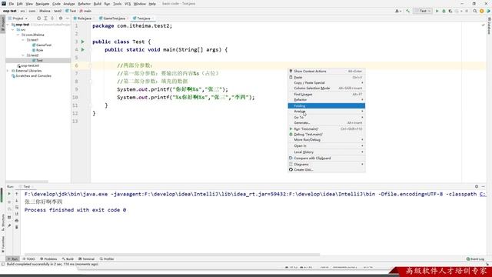
Task: Click classpath link in Run console output
Action: point(483,194)
